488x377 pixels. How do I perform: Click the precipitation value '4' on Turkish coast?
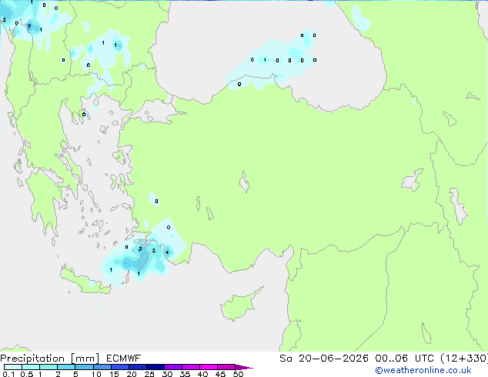click(167, 252)
